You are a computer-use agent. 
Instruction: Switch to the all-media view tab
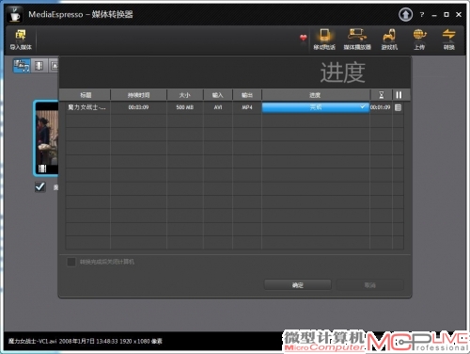[x=22, y=66]
